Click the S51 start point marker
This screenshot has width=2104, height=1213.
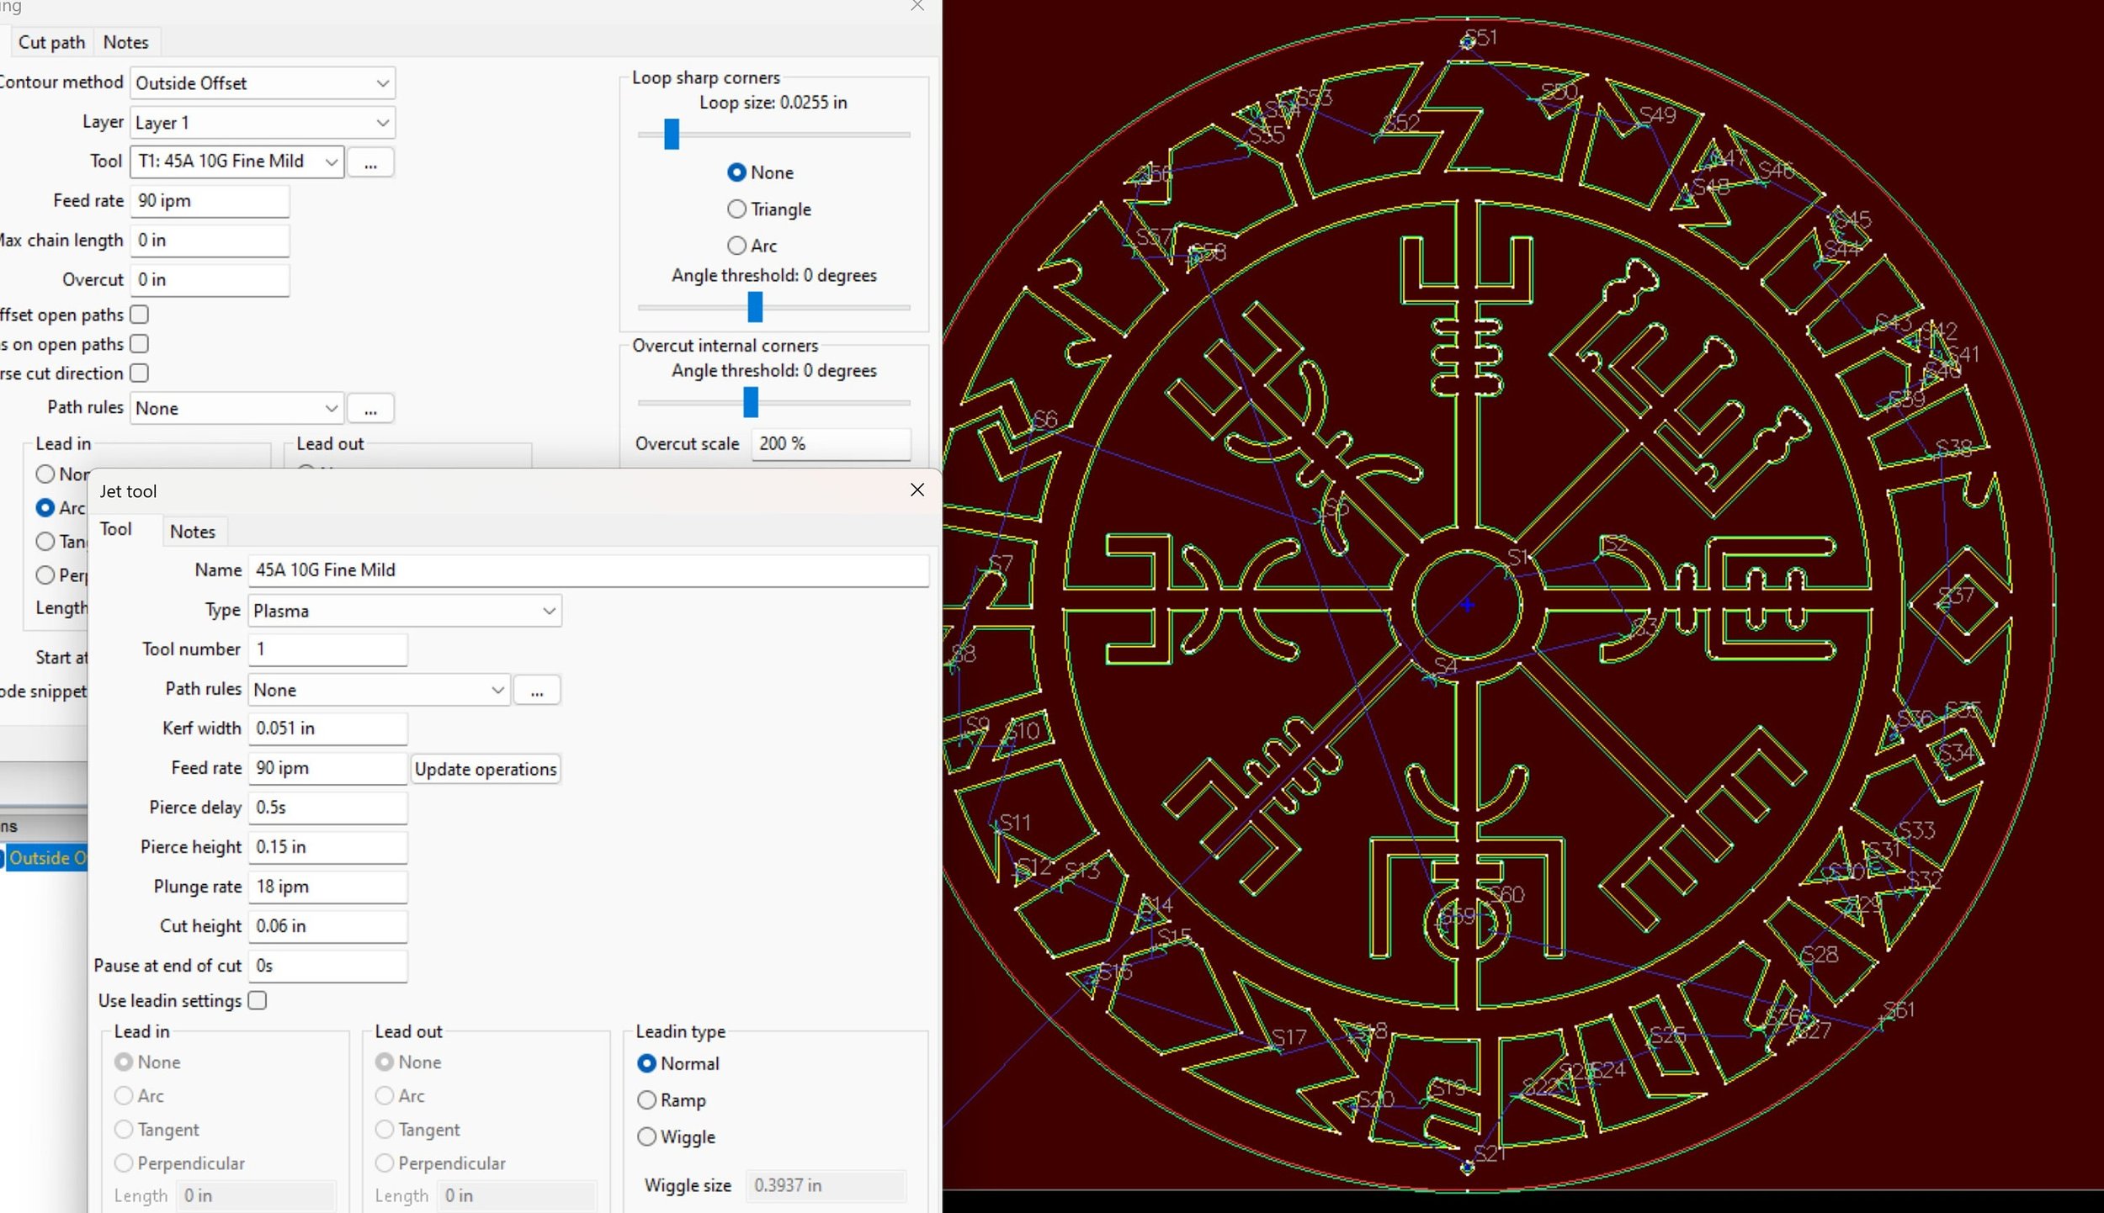point(1468,42)
